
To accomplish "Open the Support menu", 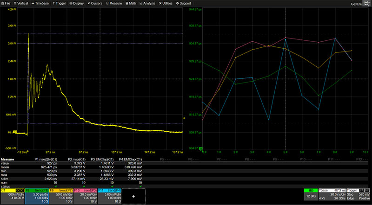I will pyautogui.click(x=187, y=3).
